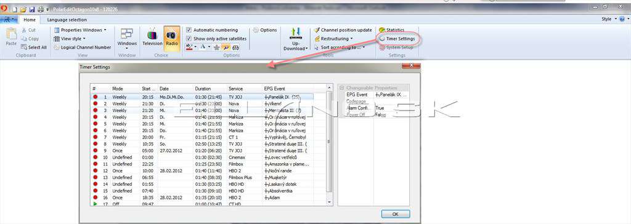Click the Alarm Confi... True value
Image resolution: width=631 pixels, height=224 pixels.
(x=391, y=108)
